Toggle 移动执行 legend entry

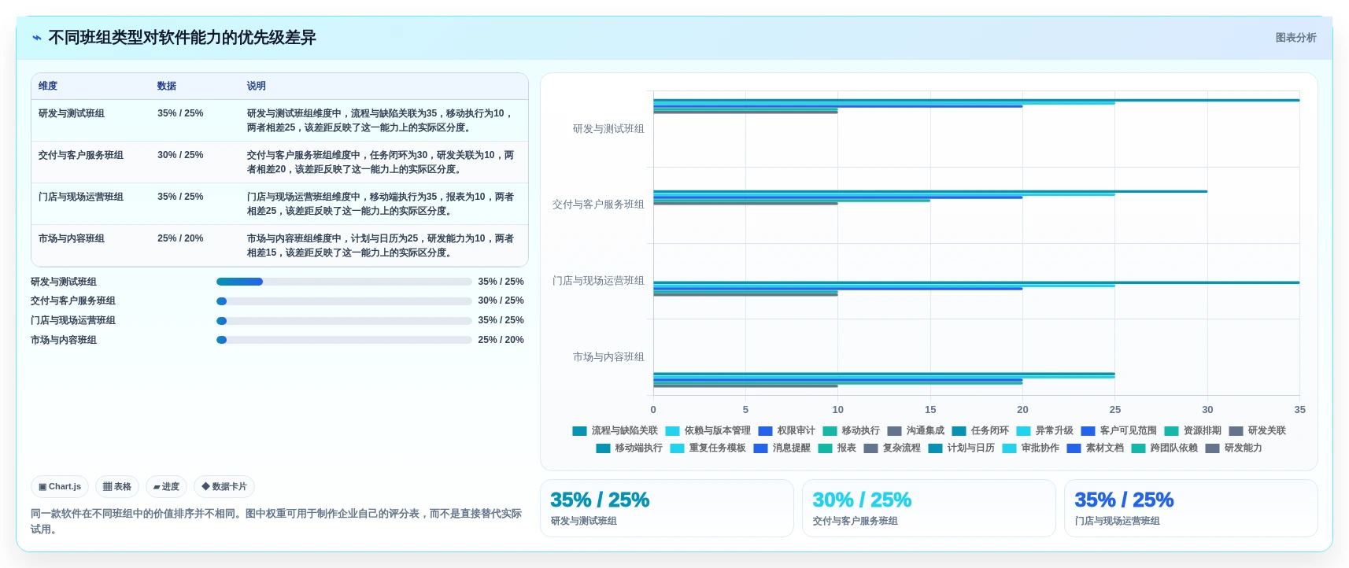[852, 431]
